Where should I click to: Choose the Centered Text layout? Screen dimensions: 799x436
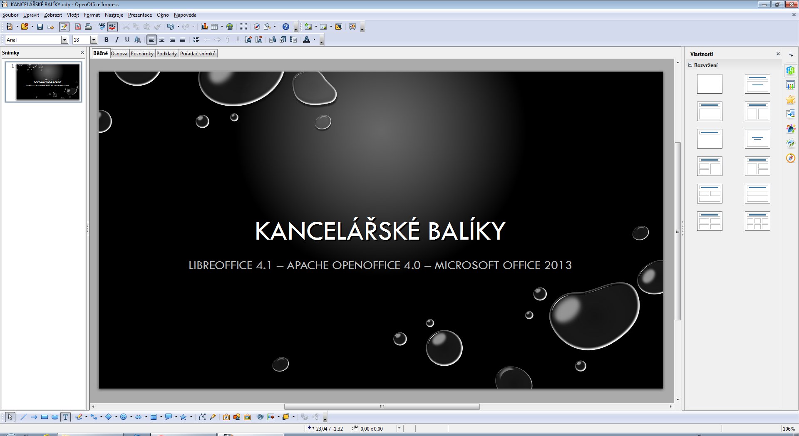pyautogui.click(x=757, y=139)
